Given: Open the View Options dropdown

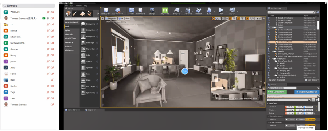Looking at the screenshot, I should (312, 80).
